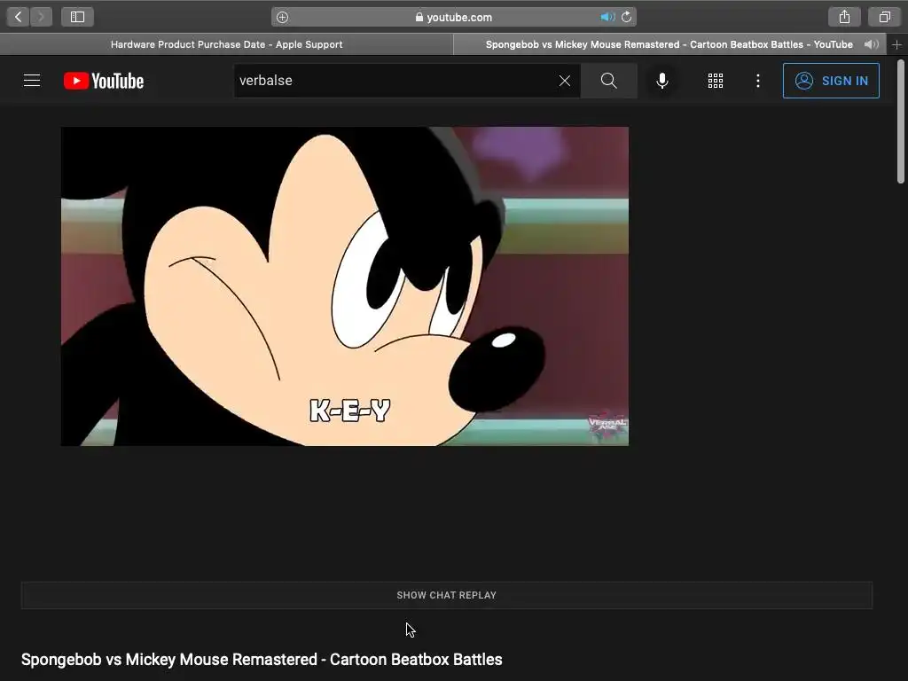Click the Mickey Mouse video player
The image size is (908, 681).
[345, 286]
